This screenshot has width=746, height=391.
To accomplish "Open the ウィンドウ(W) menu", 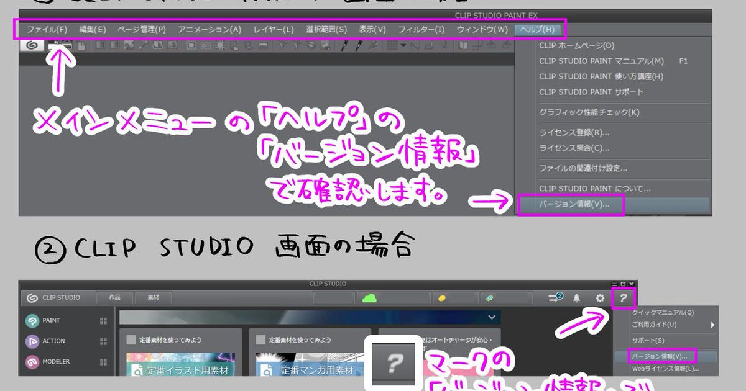I will [x=482, y=29].
